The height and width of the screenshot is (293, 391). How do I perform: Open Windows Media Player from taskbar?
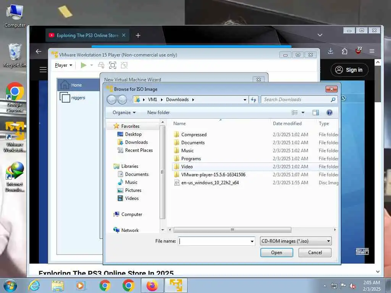pos(81,285)
